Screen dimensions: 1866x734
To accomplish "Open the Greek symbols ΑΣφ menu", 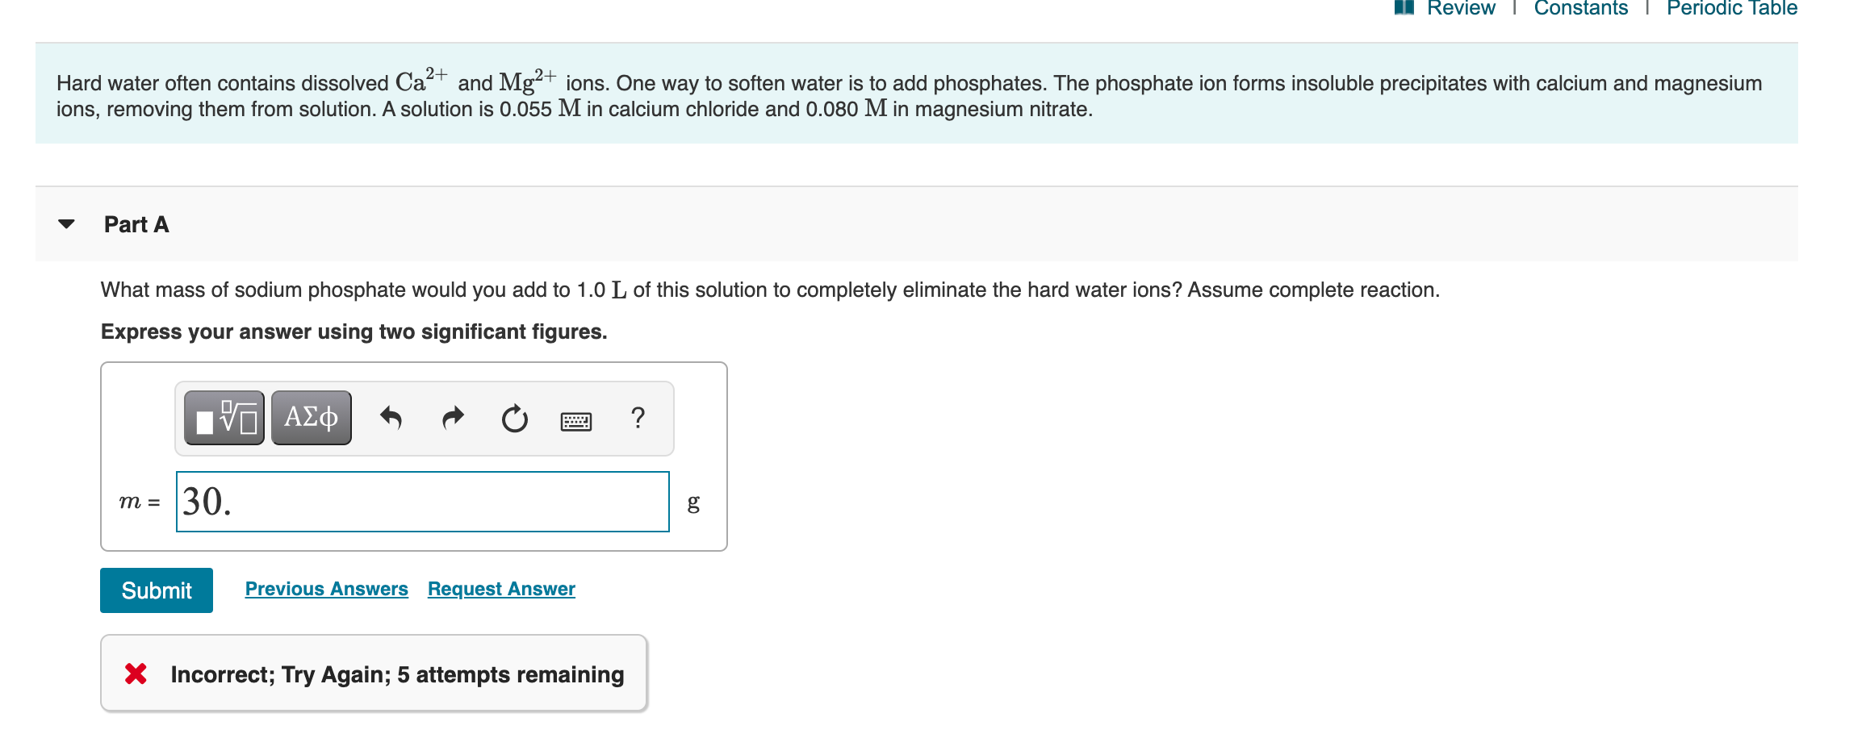I will [310, 417].
